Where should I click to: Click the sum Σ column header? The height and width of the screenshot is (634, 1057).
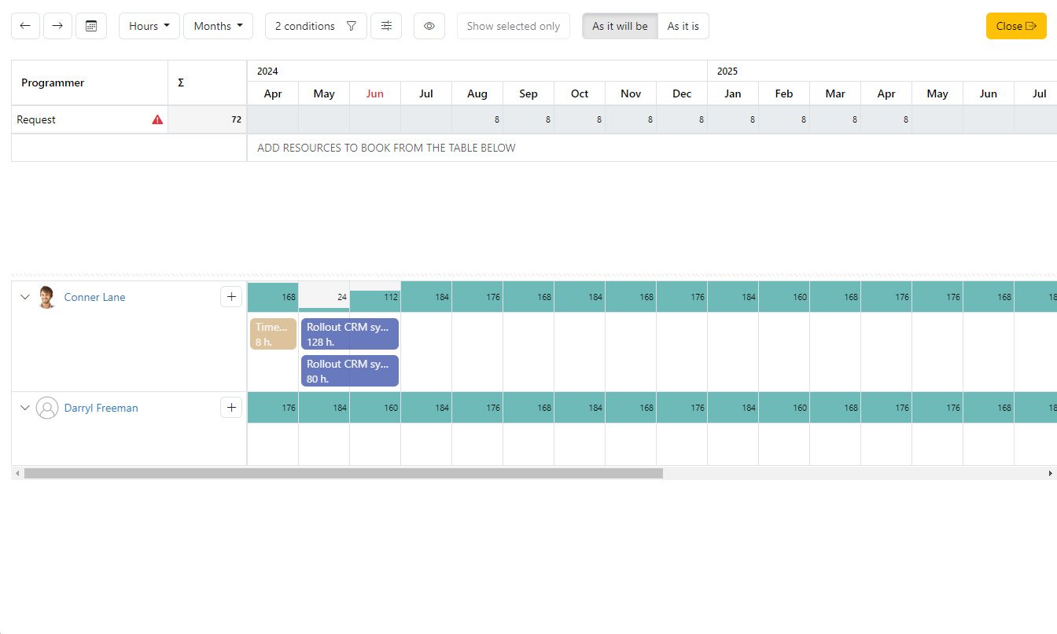click(208, 82)
